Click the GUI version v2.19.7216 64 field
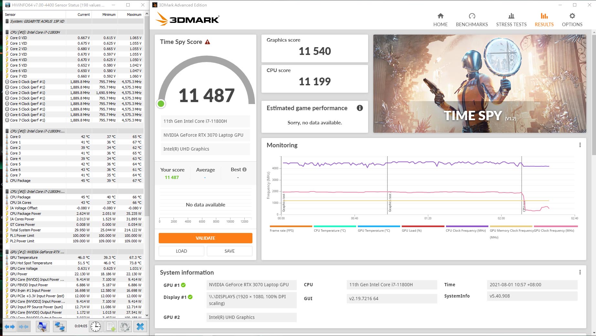Viewport: 596px width, 336px height. (x=392, y=299)
